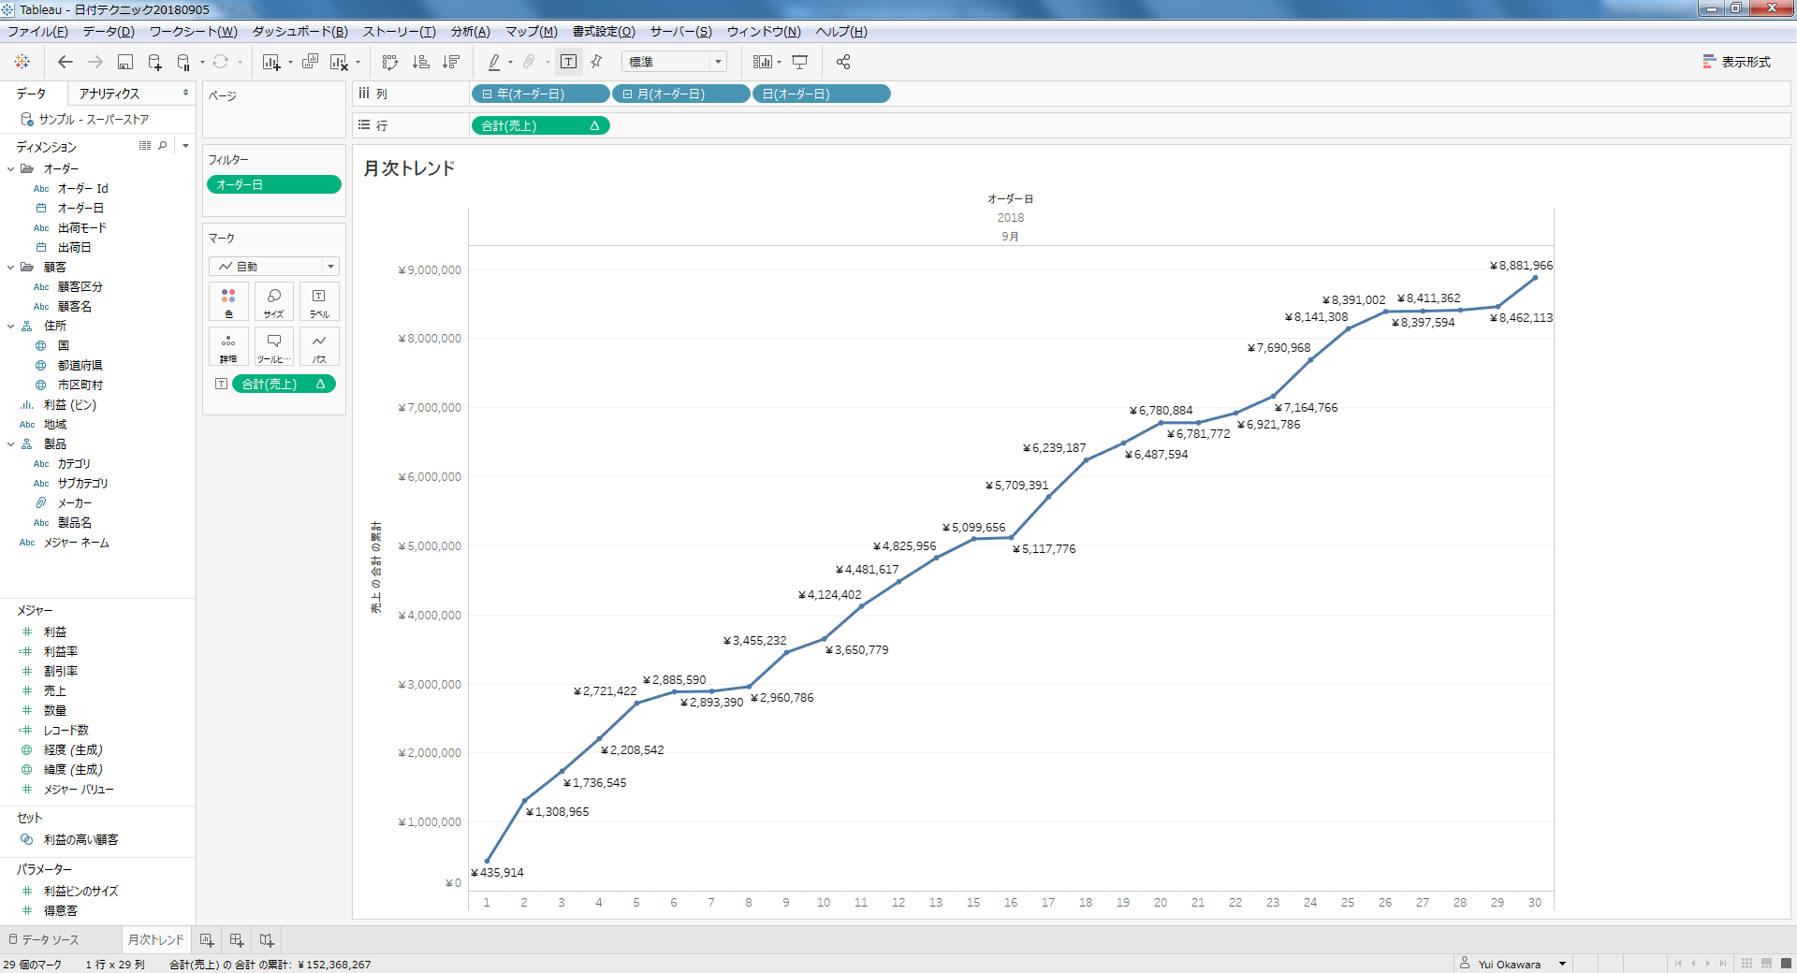Open the Label mark card
Screen dimensions: 1797x973
(319, 301)
